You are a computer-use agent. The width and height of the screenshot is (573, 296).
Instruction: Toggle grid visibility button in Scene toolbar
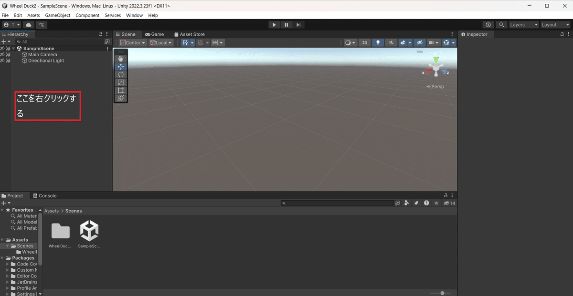pyautogui.click(x=185, y=42)
